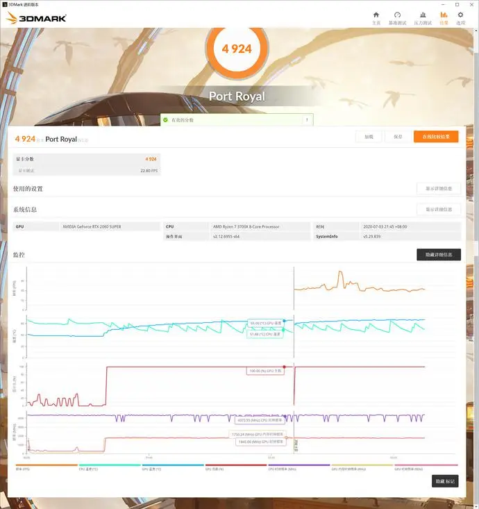479x509 pixels.
Task: Open the Benchmarks (基准测试) tab
Action: coord(397,19)
